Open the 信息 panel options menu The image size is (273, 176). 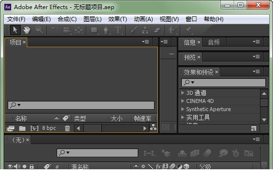[256, 42]
